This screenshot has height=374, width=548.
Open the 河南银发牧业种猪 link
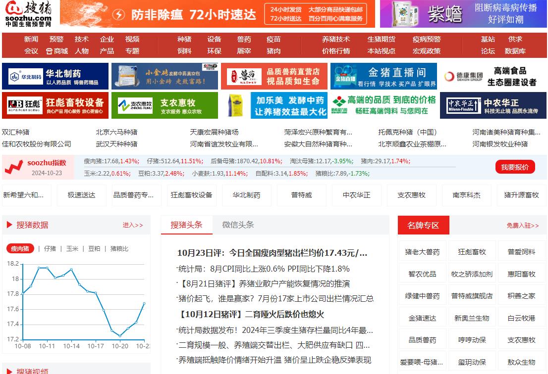click(x=500, y=144)
